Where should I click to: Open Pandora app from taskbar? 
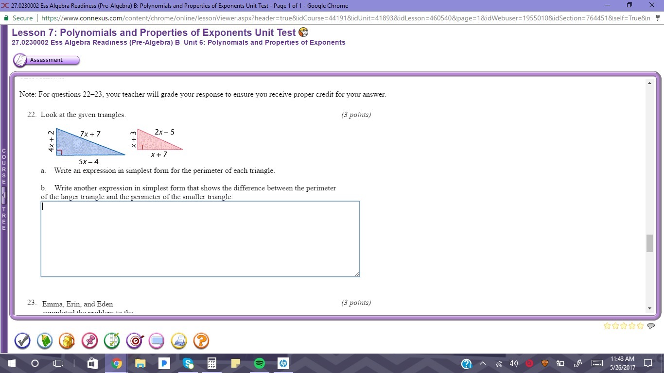pos(164,363)
